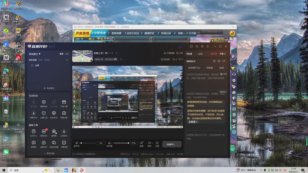This screenshot has width=308, height=173.
Task: Open 自定义玩法 tab in QQ飞车
Action: pyautogui.click(x=132, y=33)
